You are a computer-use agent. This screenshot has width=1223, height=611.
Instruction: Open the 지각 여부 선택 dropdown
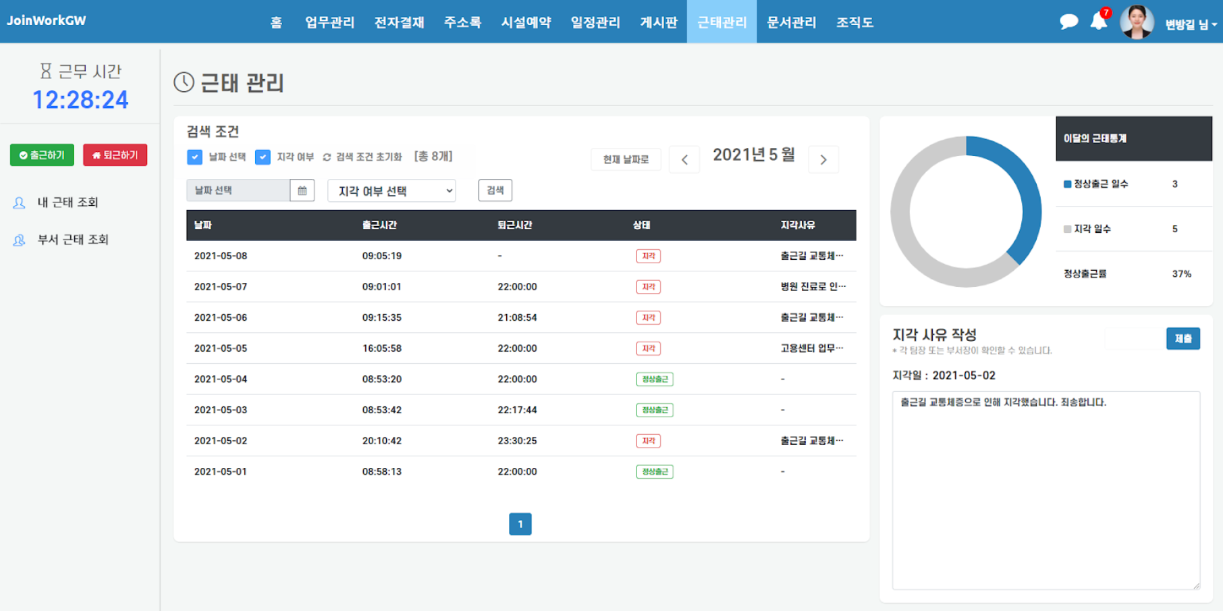[391, 190]
